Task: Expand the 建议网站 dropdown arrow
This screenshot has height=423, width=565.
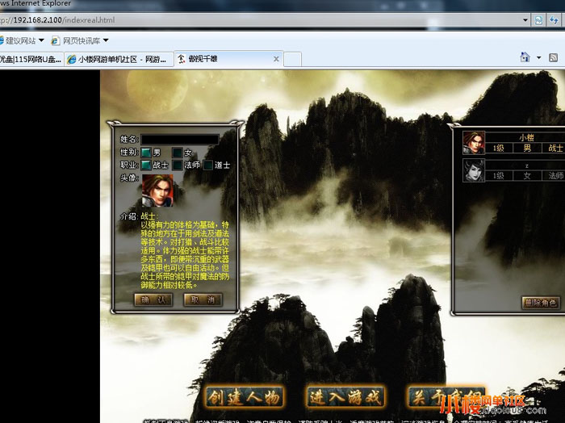Action: point(42,40)
